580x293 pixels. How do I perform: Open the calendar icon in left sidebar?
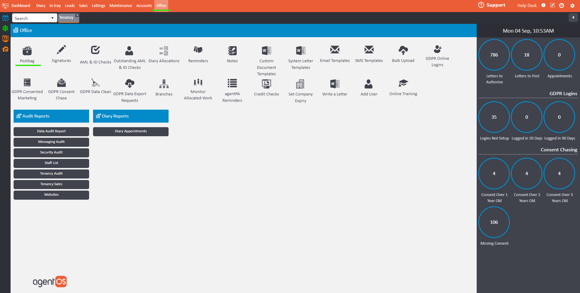coord(5,18)
